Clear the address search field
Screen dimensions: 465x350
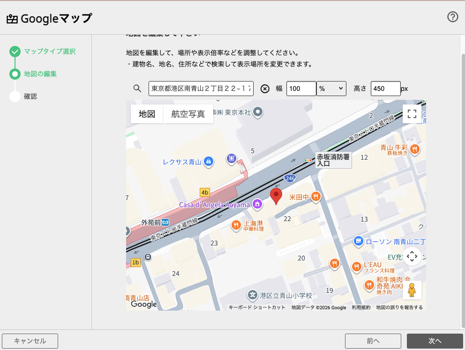pyautogui.click(x=265, y=89)
